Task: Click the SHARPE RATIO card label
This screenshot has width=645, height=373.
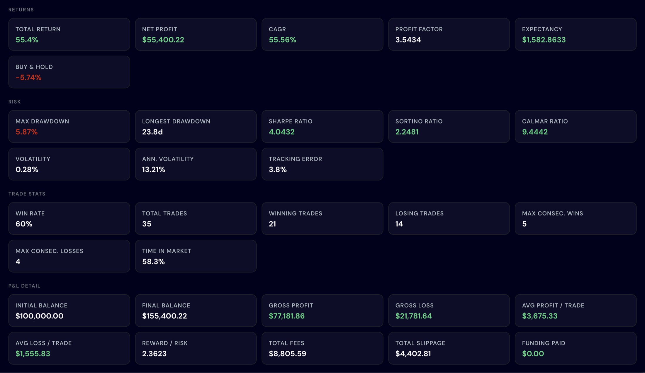Action: [x=291, y=121]
